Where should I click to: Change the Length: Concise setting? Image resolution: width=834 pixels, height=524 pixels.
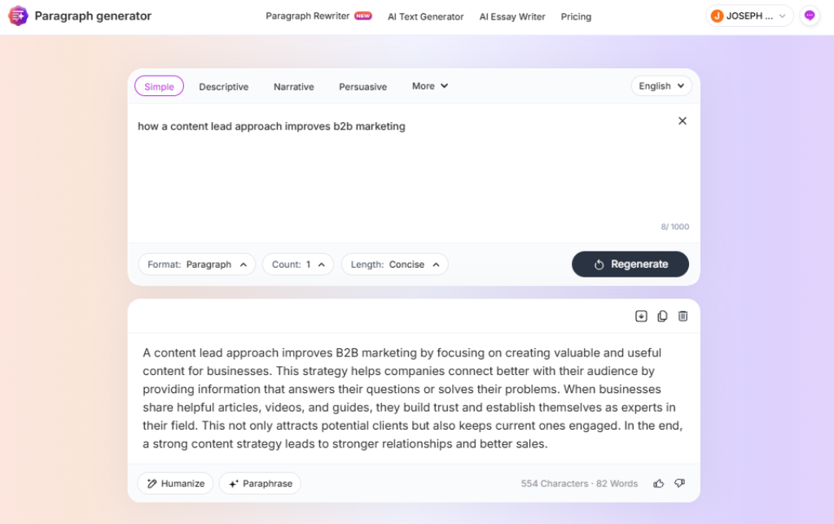coord(394,264)
